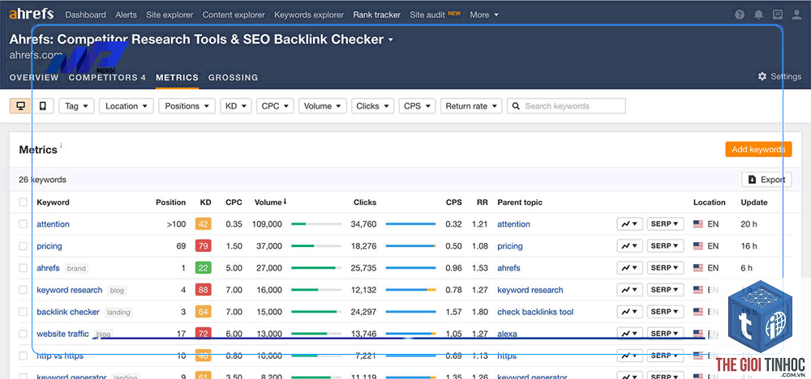Switch to the Overview tab
This screenshot has height=379, width=811.
pos(34,78)
